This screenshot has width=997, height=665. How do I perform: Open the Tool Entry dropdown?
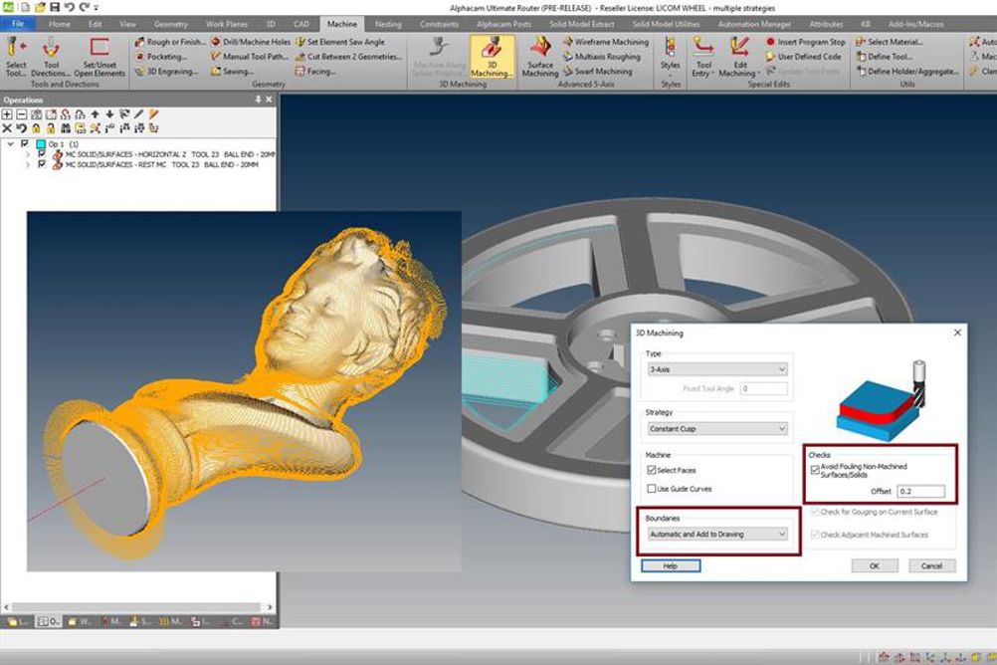(703, 57)
